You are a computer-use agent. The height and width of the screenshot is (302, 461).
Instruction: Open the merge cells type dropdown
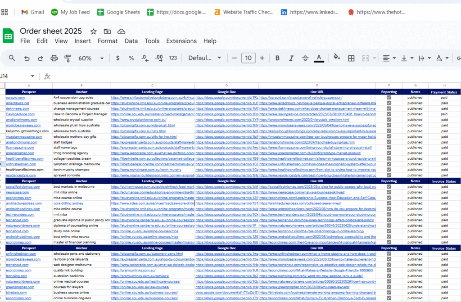374,58
